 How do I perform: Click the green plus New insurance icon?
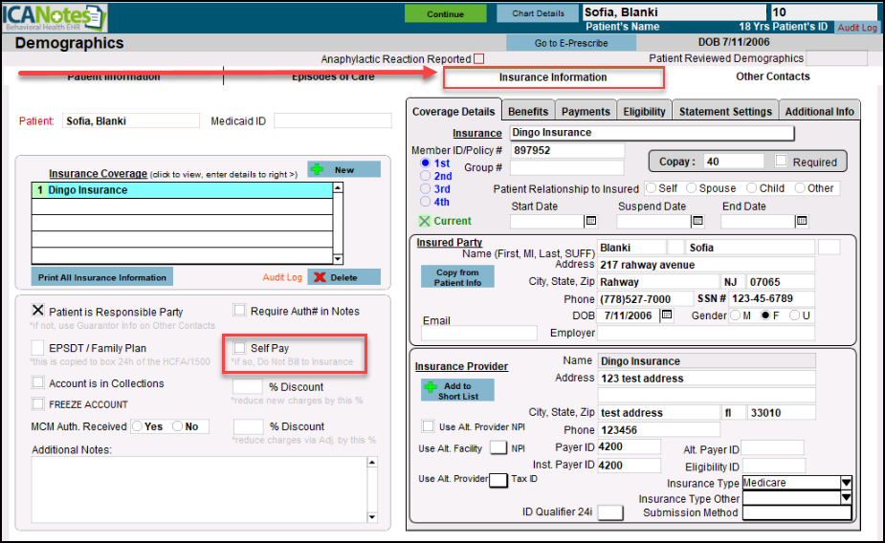pyautogui.click(x=318, y=169)
